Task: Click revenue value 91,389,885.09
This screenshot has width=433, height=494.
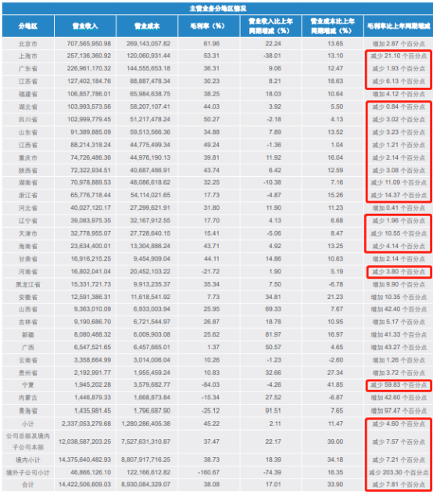Action: (91, 132)
